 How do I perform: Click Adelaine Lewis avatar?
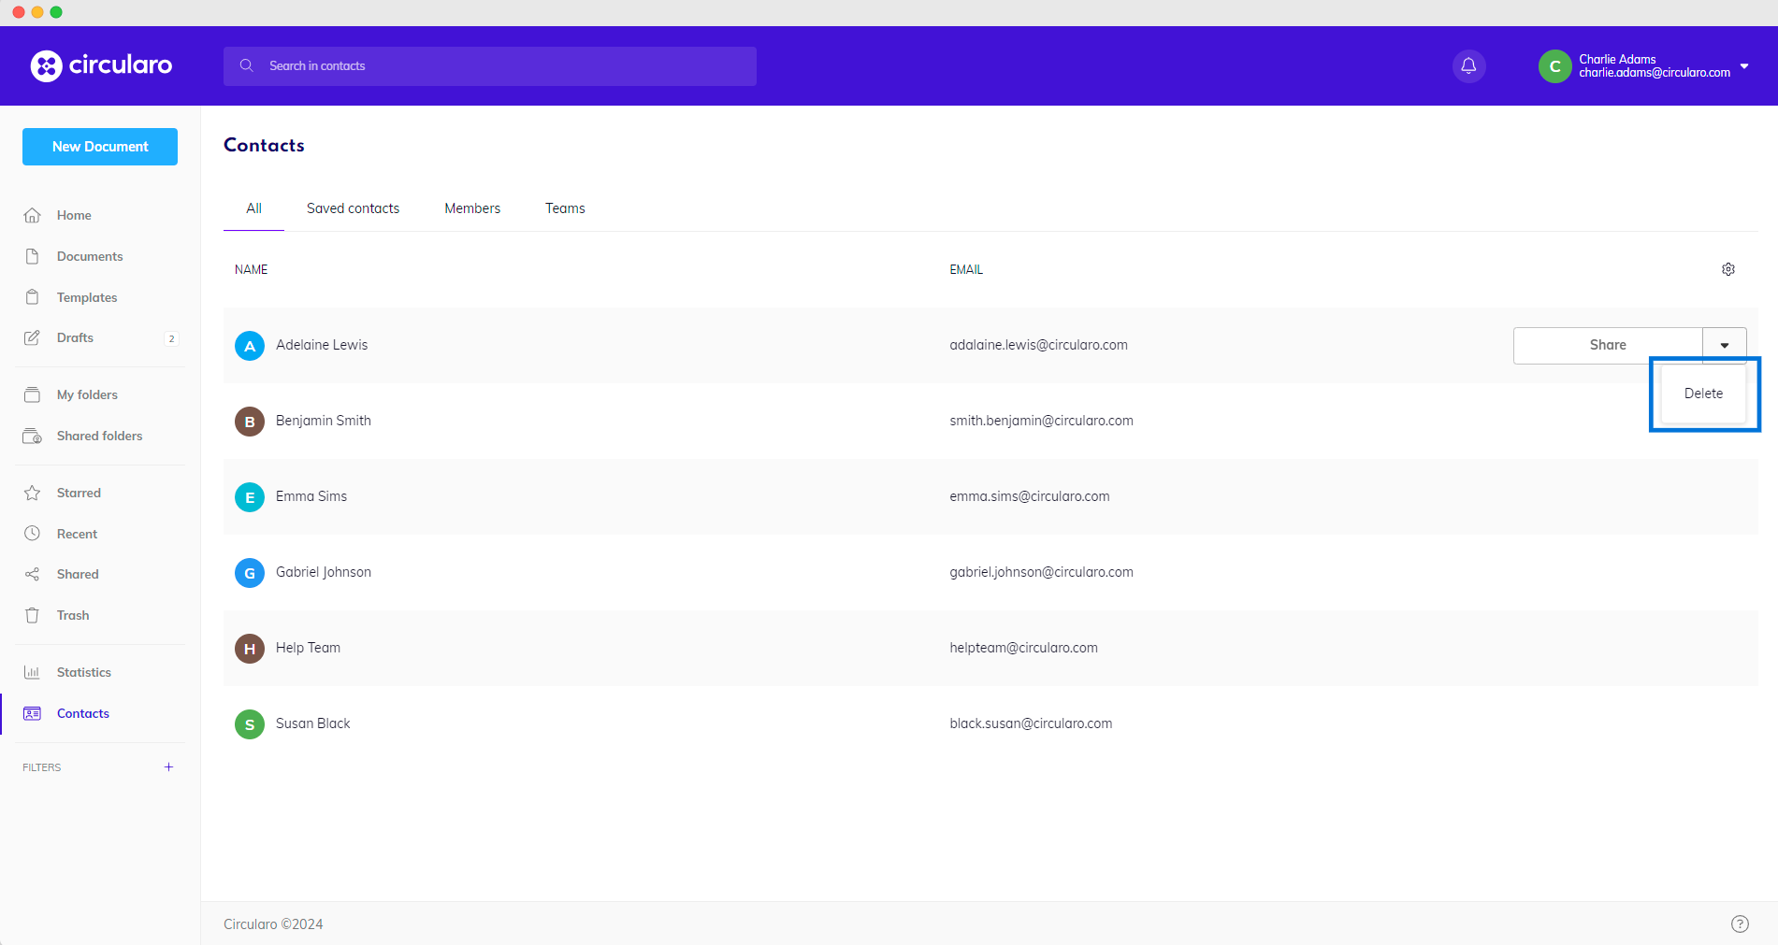coord(250,346)
